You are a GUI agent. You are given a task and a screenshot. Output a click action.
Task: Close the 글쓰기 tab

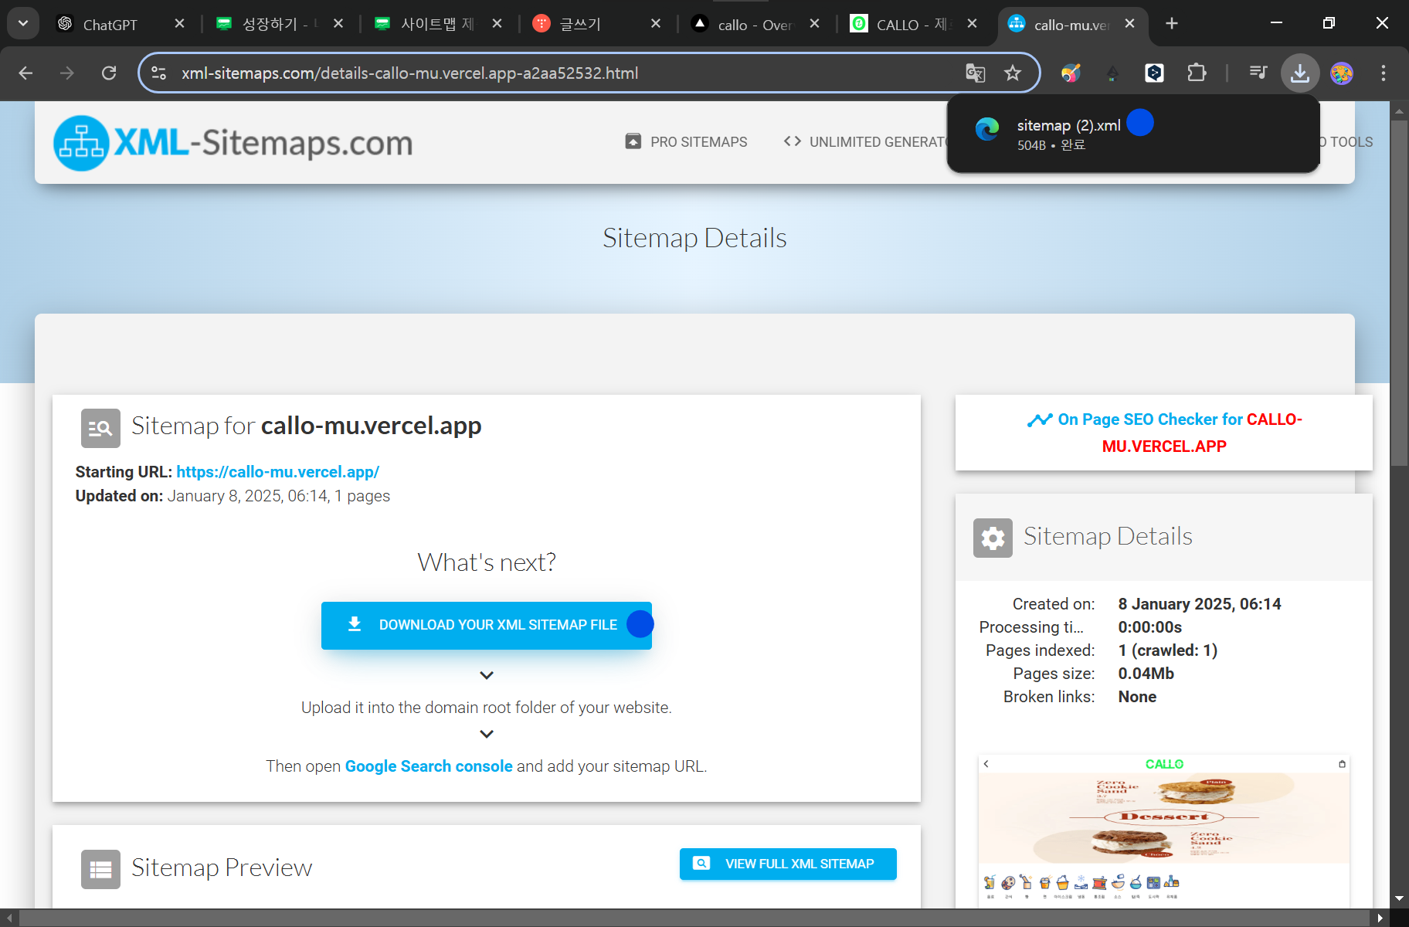(x=656, y=24)
